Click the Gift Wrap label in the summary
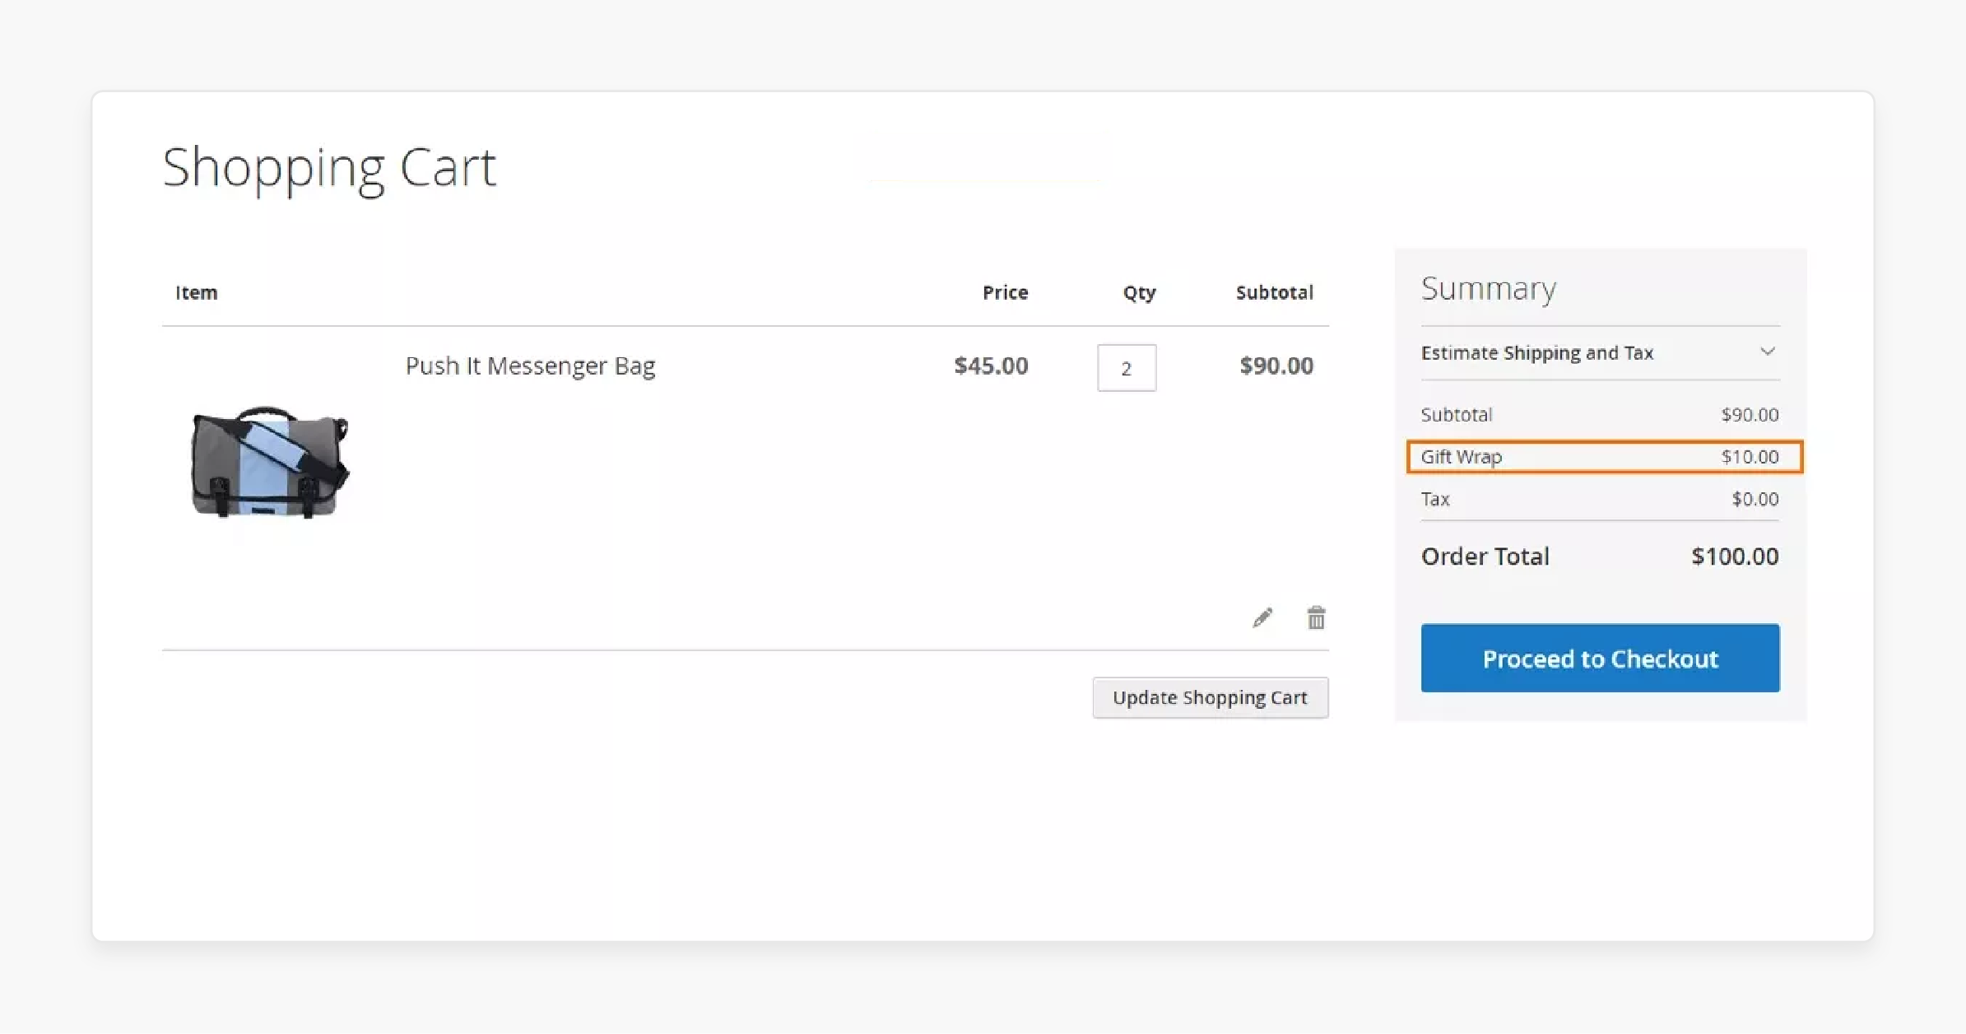Viewport: 1966px width, 1034px height. pyautogui.click(x=1462, y=457)
